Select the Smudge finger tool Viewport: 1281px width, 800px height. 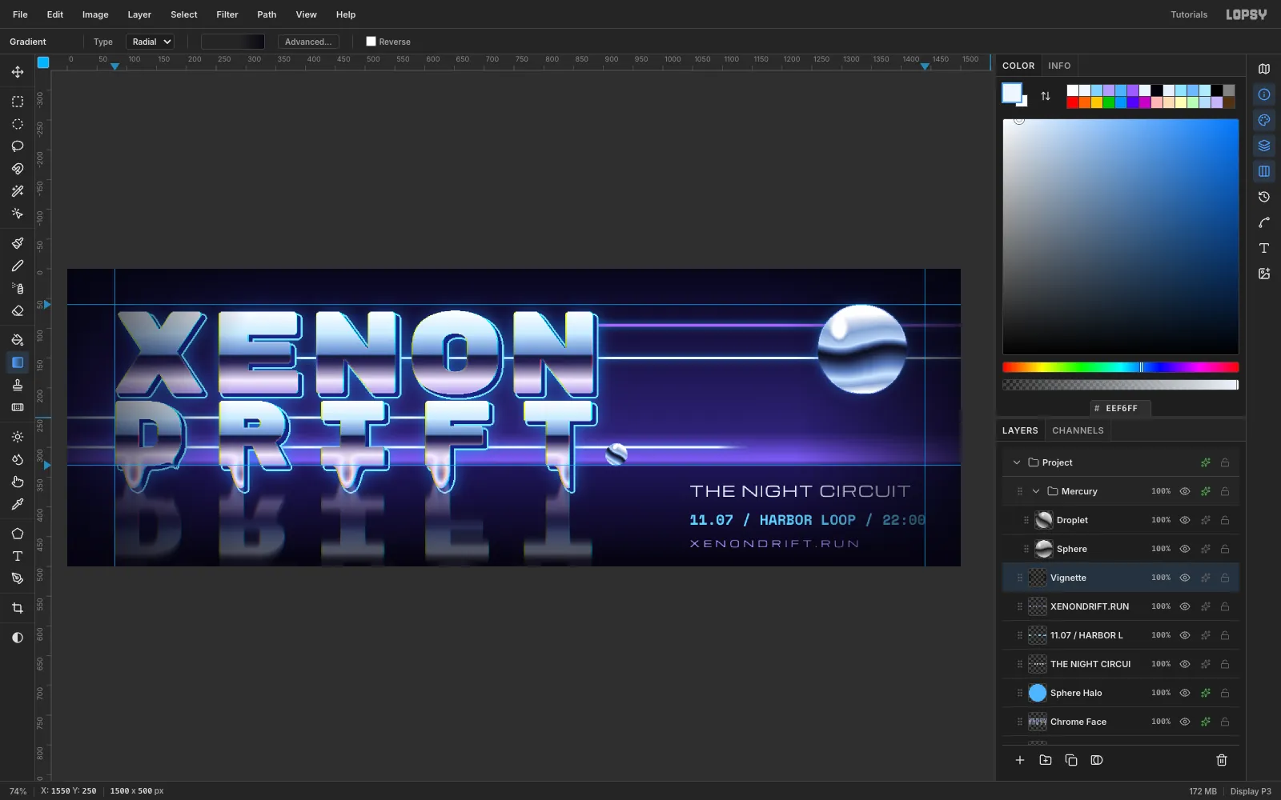(17, 482)
